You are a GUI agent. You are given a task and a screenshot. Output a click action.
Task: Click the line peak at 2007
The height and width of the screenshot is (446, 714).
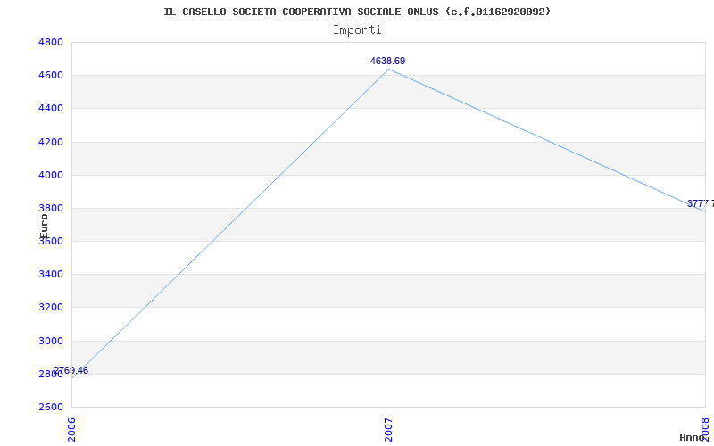pyautogui.click(x=388, y=70)
